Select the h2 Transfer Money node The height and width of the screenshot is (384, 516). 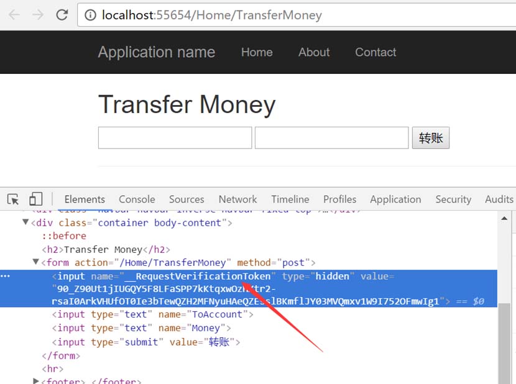pos(106,249)
